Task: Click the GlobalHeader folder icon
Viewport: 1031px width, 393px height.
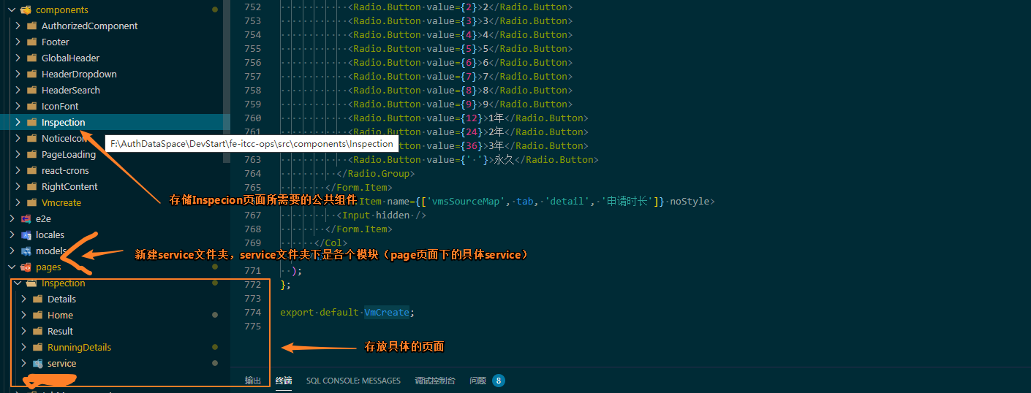Action: [x=32, y=58]
